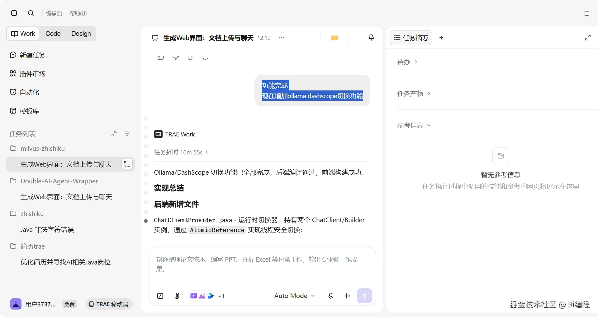
Task: Click the 模板库 template icon
Action: click(x=13, y=111)
